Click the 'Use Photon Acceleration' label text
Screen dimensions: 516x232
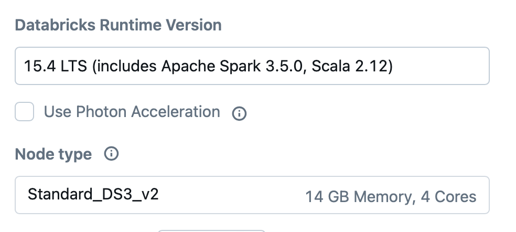click(132, 112)
